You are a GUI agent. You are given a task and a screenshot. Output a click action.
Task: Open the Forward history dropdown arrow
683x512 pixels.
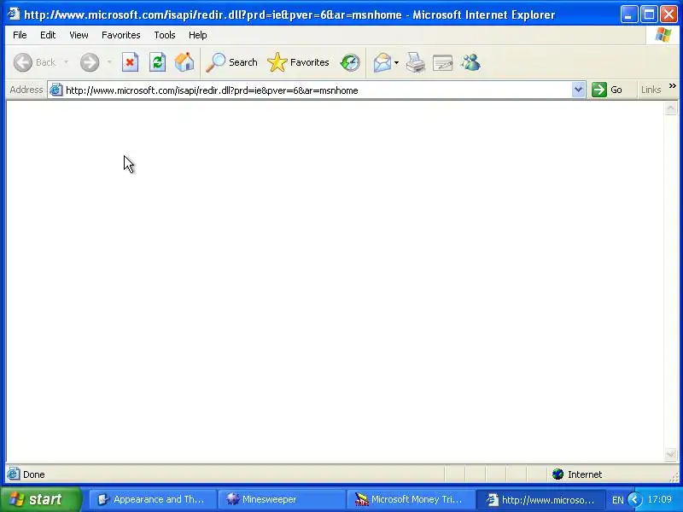(109, 62)
